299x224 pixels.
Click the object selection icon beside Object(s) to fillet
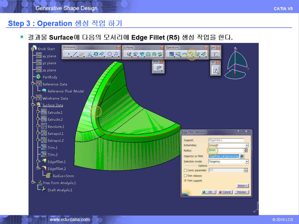(x=242, y=156)
